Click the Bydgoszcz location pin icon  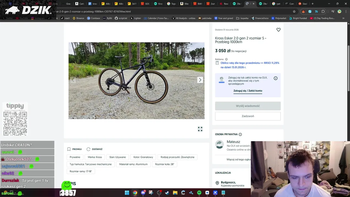[217, 183]
